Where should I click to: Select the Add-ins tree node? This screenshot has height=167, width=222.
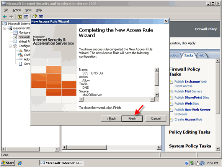(27, 59)
